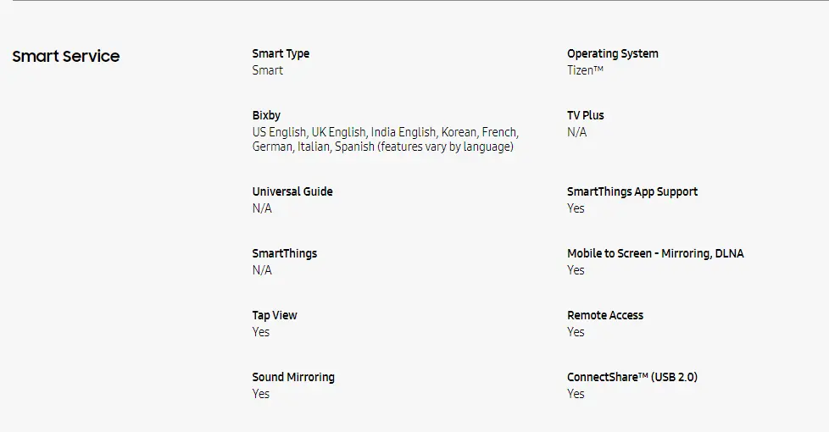Select the ConnectShare™ (USB 2.0) label
The image size is (829, 432).
[x=632, y=377]
